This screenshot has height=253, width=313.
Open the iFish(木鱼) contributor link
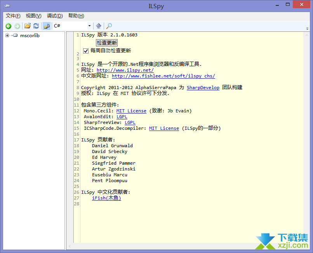point(106,198)
